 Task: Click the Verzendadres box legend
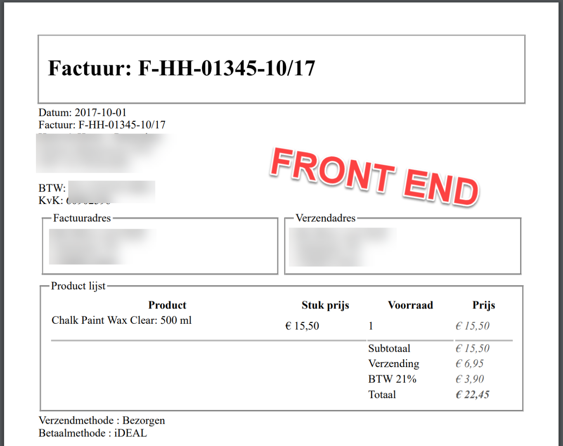325,218
